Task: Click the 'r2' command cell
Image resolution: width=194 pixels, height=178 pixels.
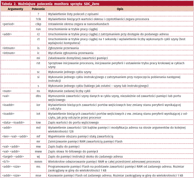Action: coord(38,33)
